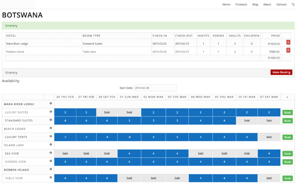Open Products menu item

pos(241,4)
